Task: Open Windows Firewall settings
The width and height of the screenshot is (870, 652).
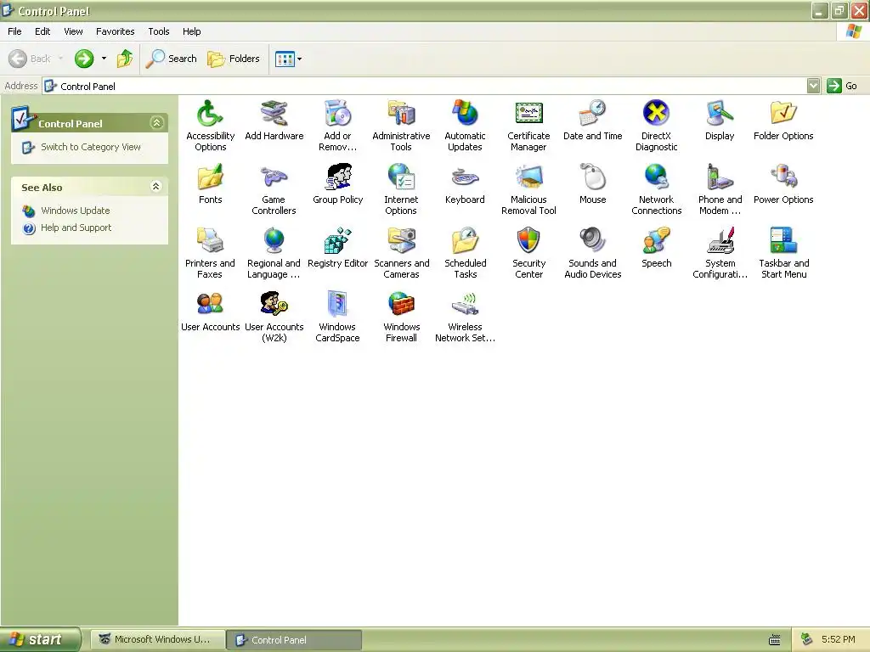Action: coord(401,317)
